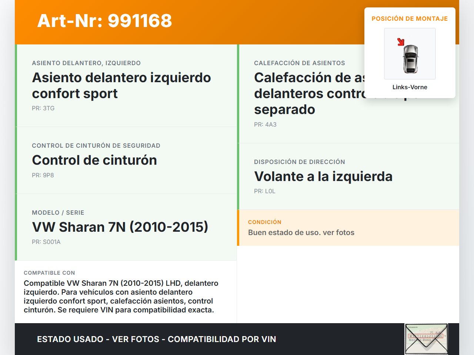This screenshot has height=355, width=474.
Task: Select the PR: 9P8 code
Action: coord(43,175)
